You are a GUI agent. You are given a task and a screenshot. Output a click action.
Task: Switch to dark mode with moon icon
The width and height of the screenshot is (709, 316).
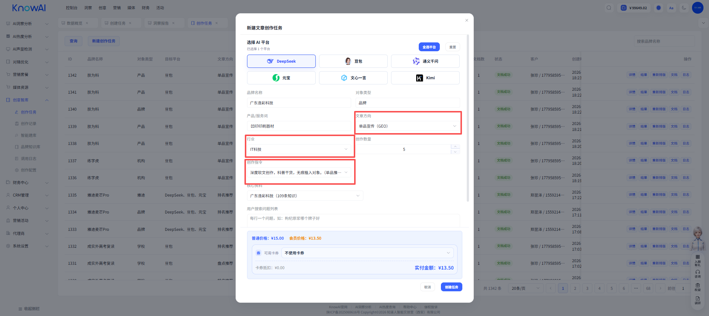point(684,8)
